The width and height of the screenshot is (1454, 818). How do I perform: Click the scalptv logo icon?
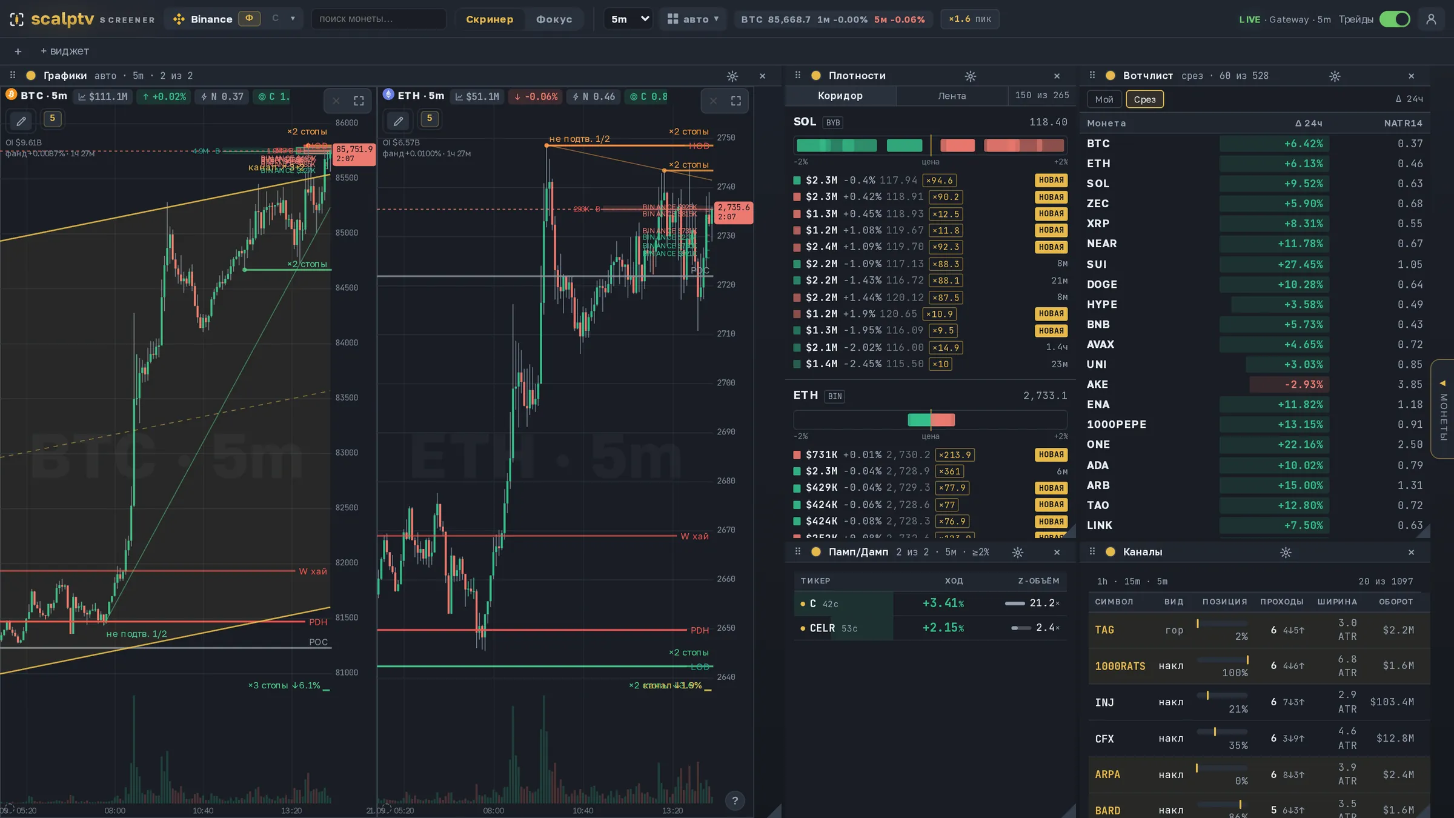17,19
